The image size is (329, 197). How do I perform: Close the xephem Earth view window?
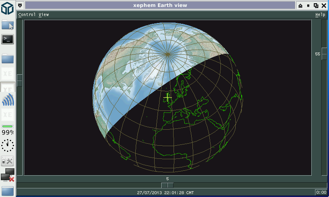324,5
